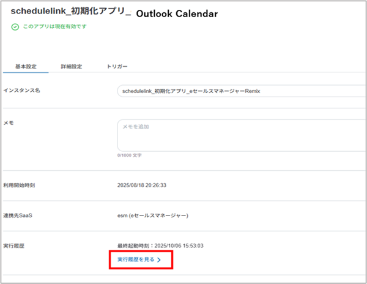Click the 0/1000 文字 character counter
The image size is (367, 284).
pos(129,155)
